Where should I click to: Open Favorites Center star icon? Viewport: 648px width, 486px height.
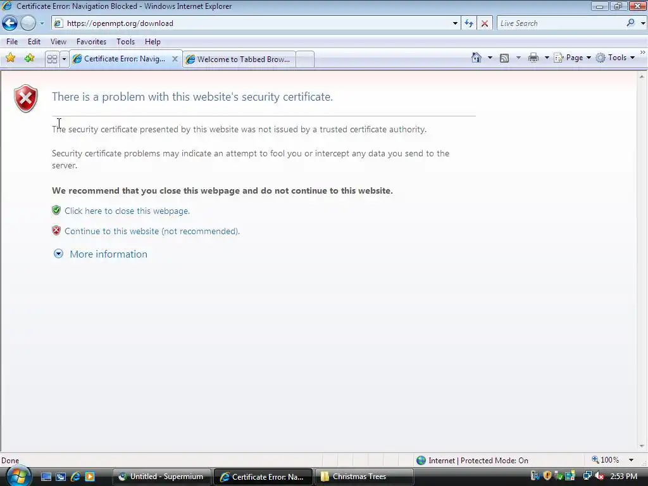tap(10, 58)
